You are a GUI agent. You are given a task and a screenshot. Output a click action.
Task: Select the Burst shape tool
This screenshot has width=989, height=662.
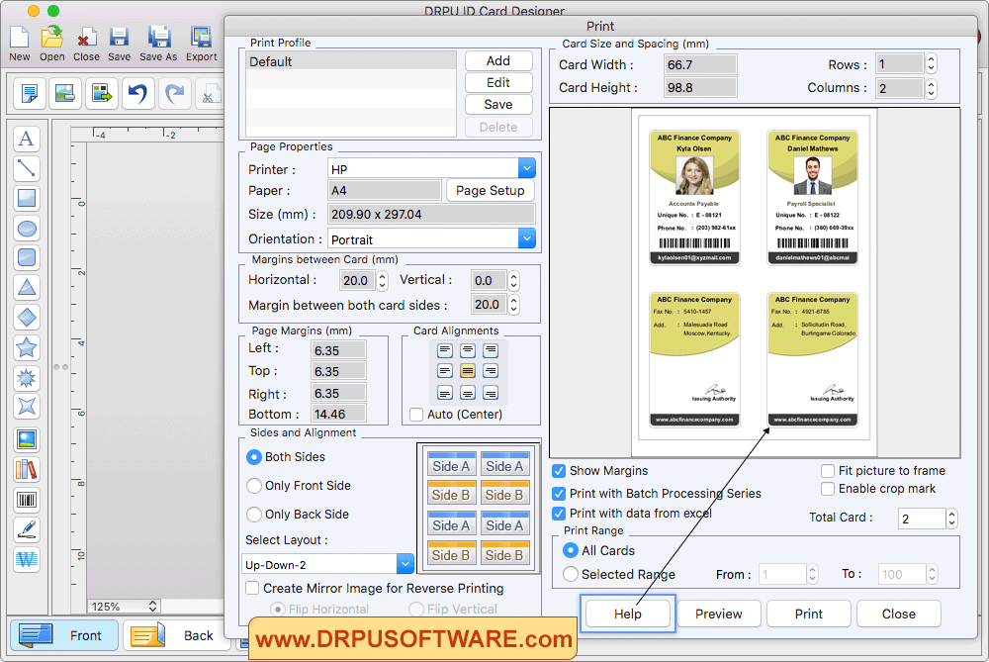click(27, 377)
